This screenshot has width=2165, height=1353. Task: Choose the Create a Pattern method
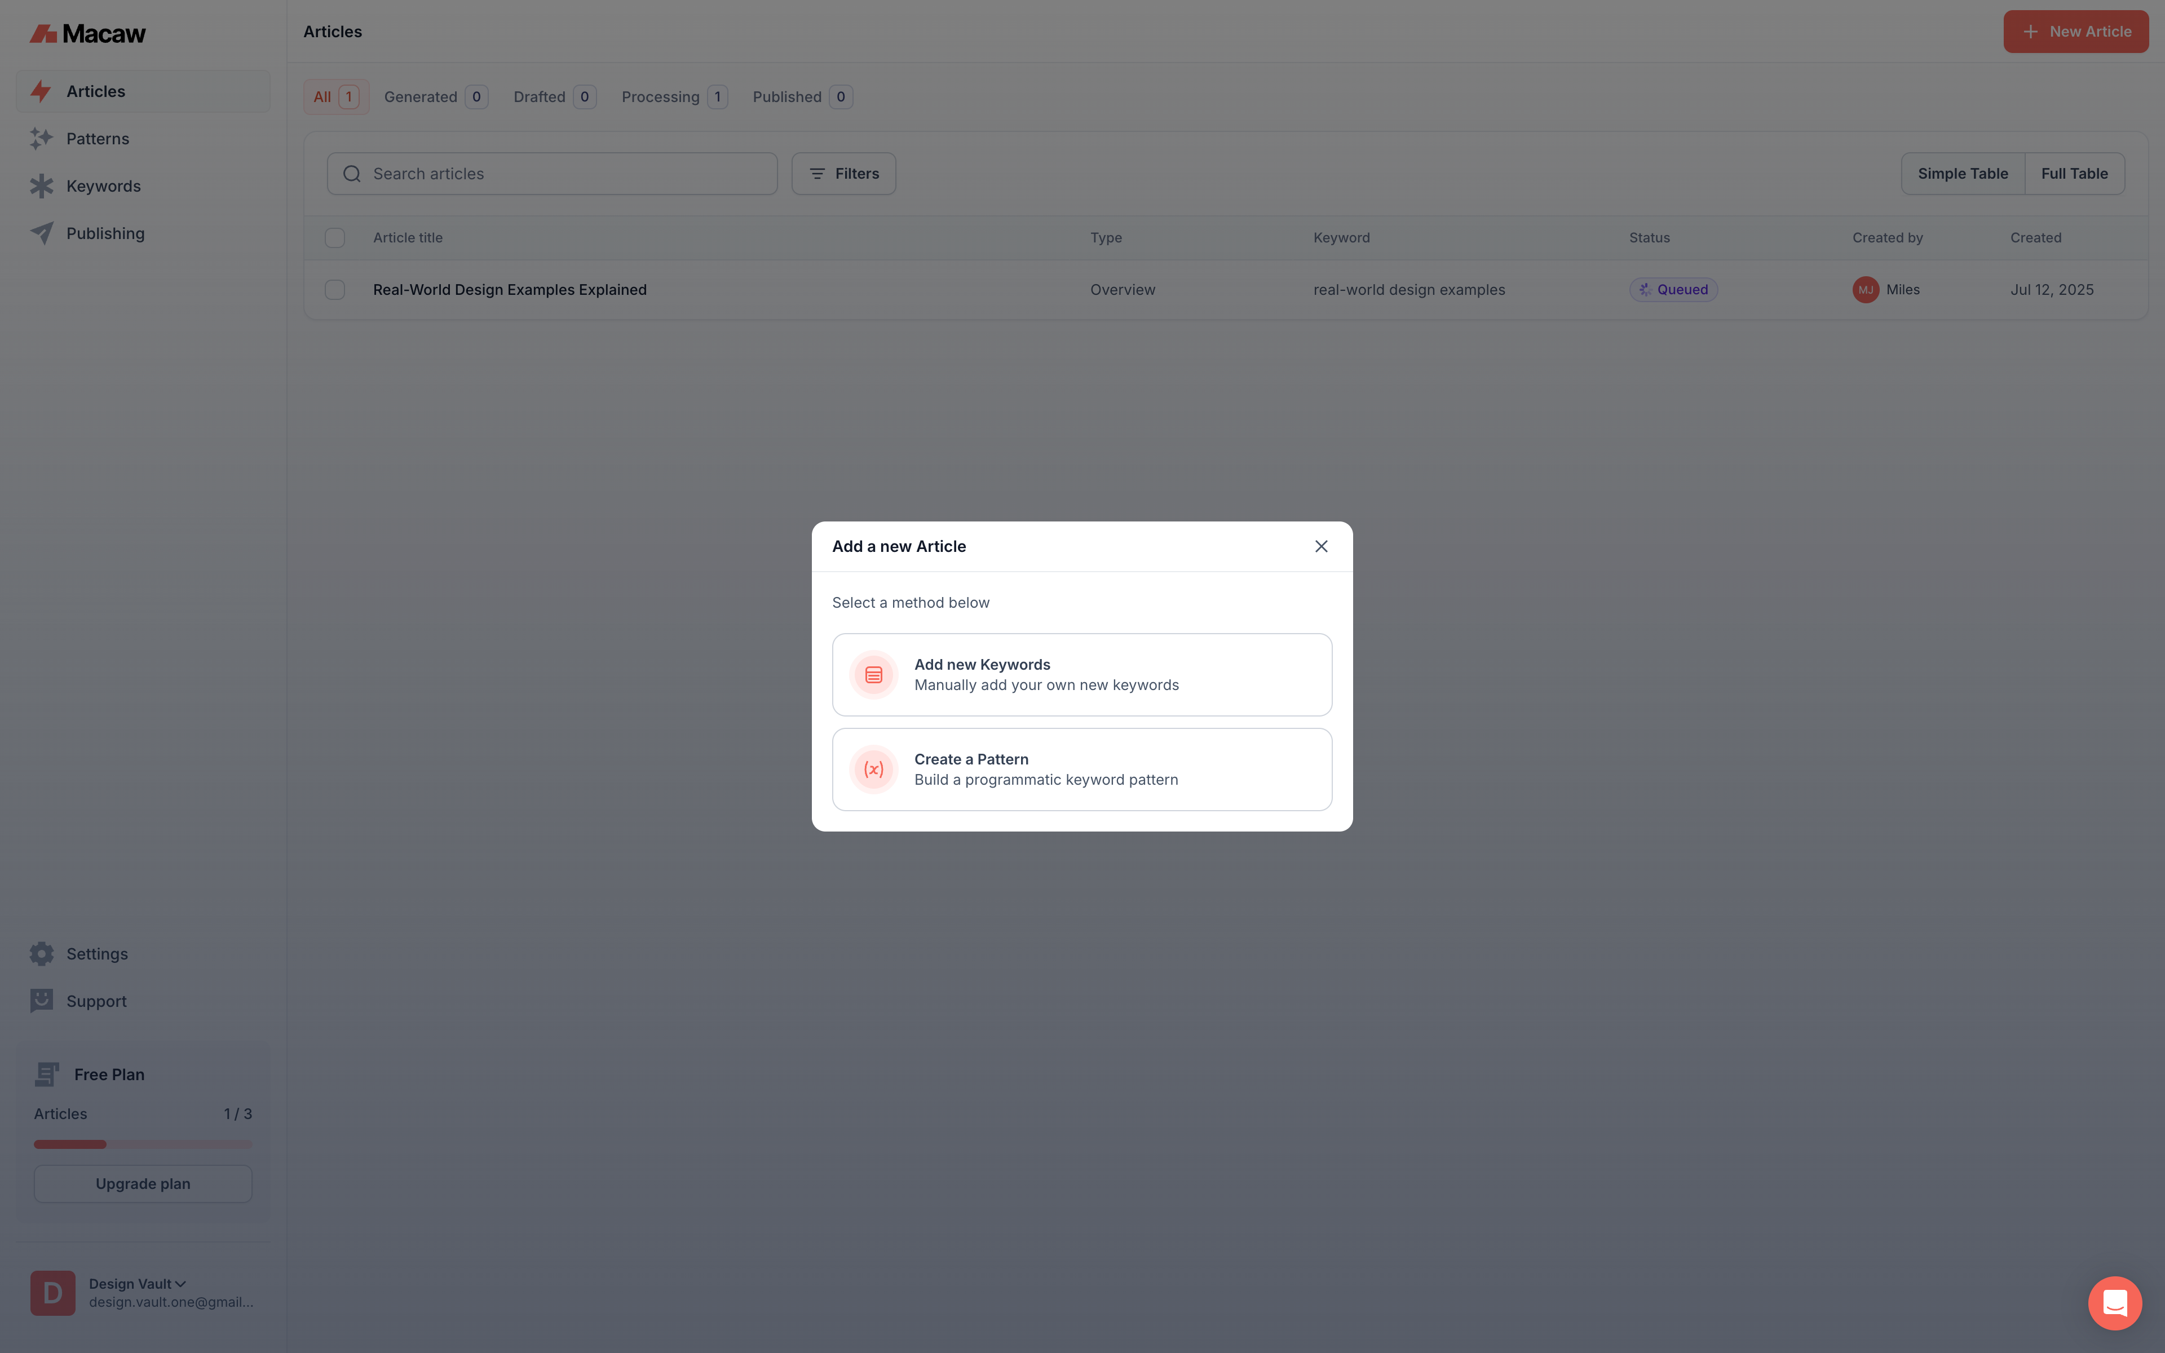1081,770
